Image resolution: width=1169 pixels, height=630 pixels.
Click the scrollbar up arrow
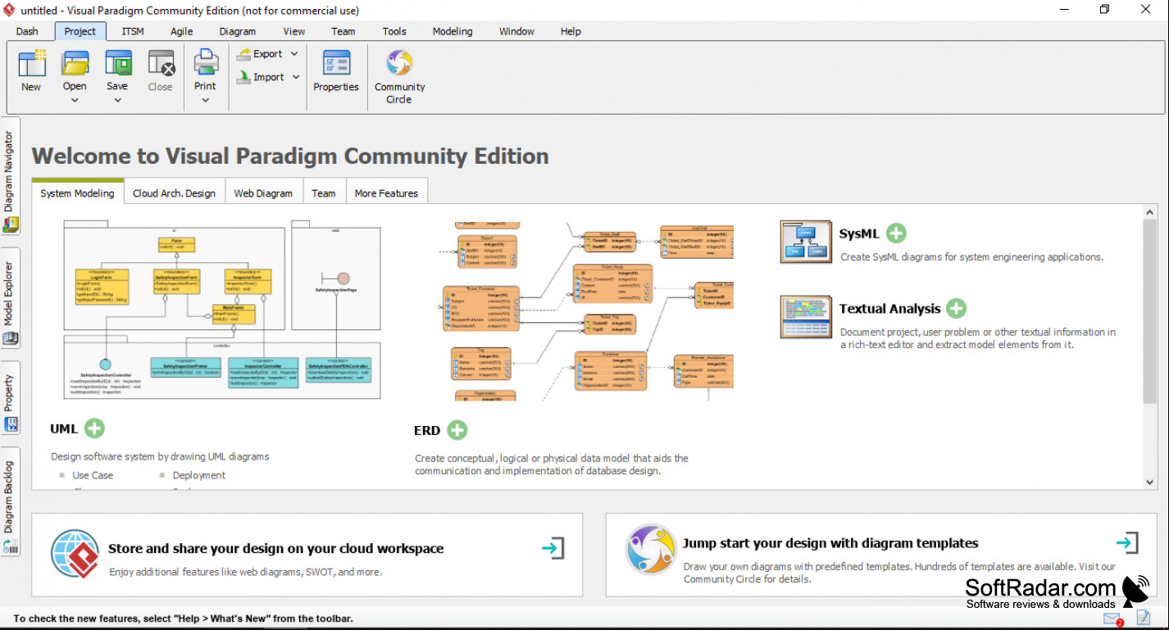(x=1151, y=212)
